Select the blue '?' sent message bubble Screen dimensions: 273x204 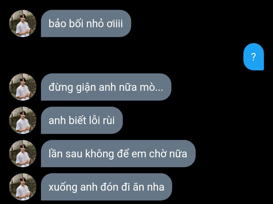tap(254, 57)
